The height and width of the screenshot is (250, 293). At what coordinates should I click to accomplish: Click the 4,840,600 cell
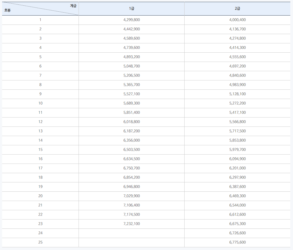pos(237,75)
